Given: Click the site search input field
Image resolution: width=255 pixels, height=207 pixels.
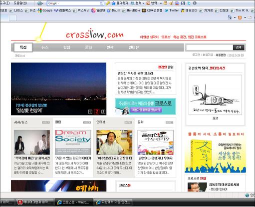Looking at the screenshot, I should pyautogui.click(x=210, y=47).
